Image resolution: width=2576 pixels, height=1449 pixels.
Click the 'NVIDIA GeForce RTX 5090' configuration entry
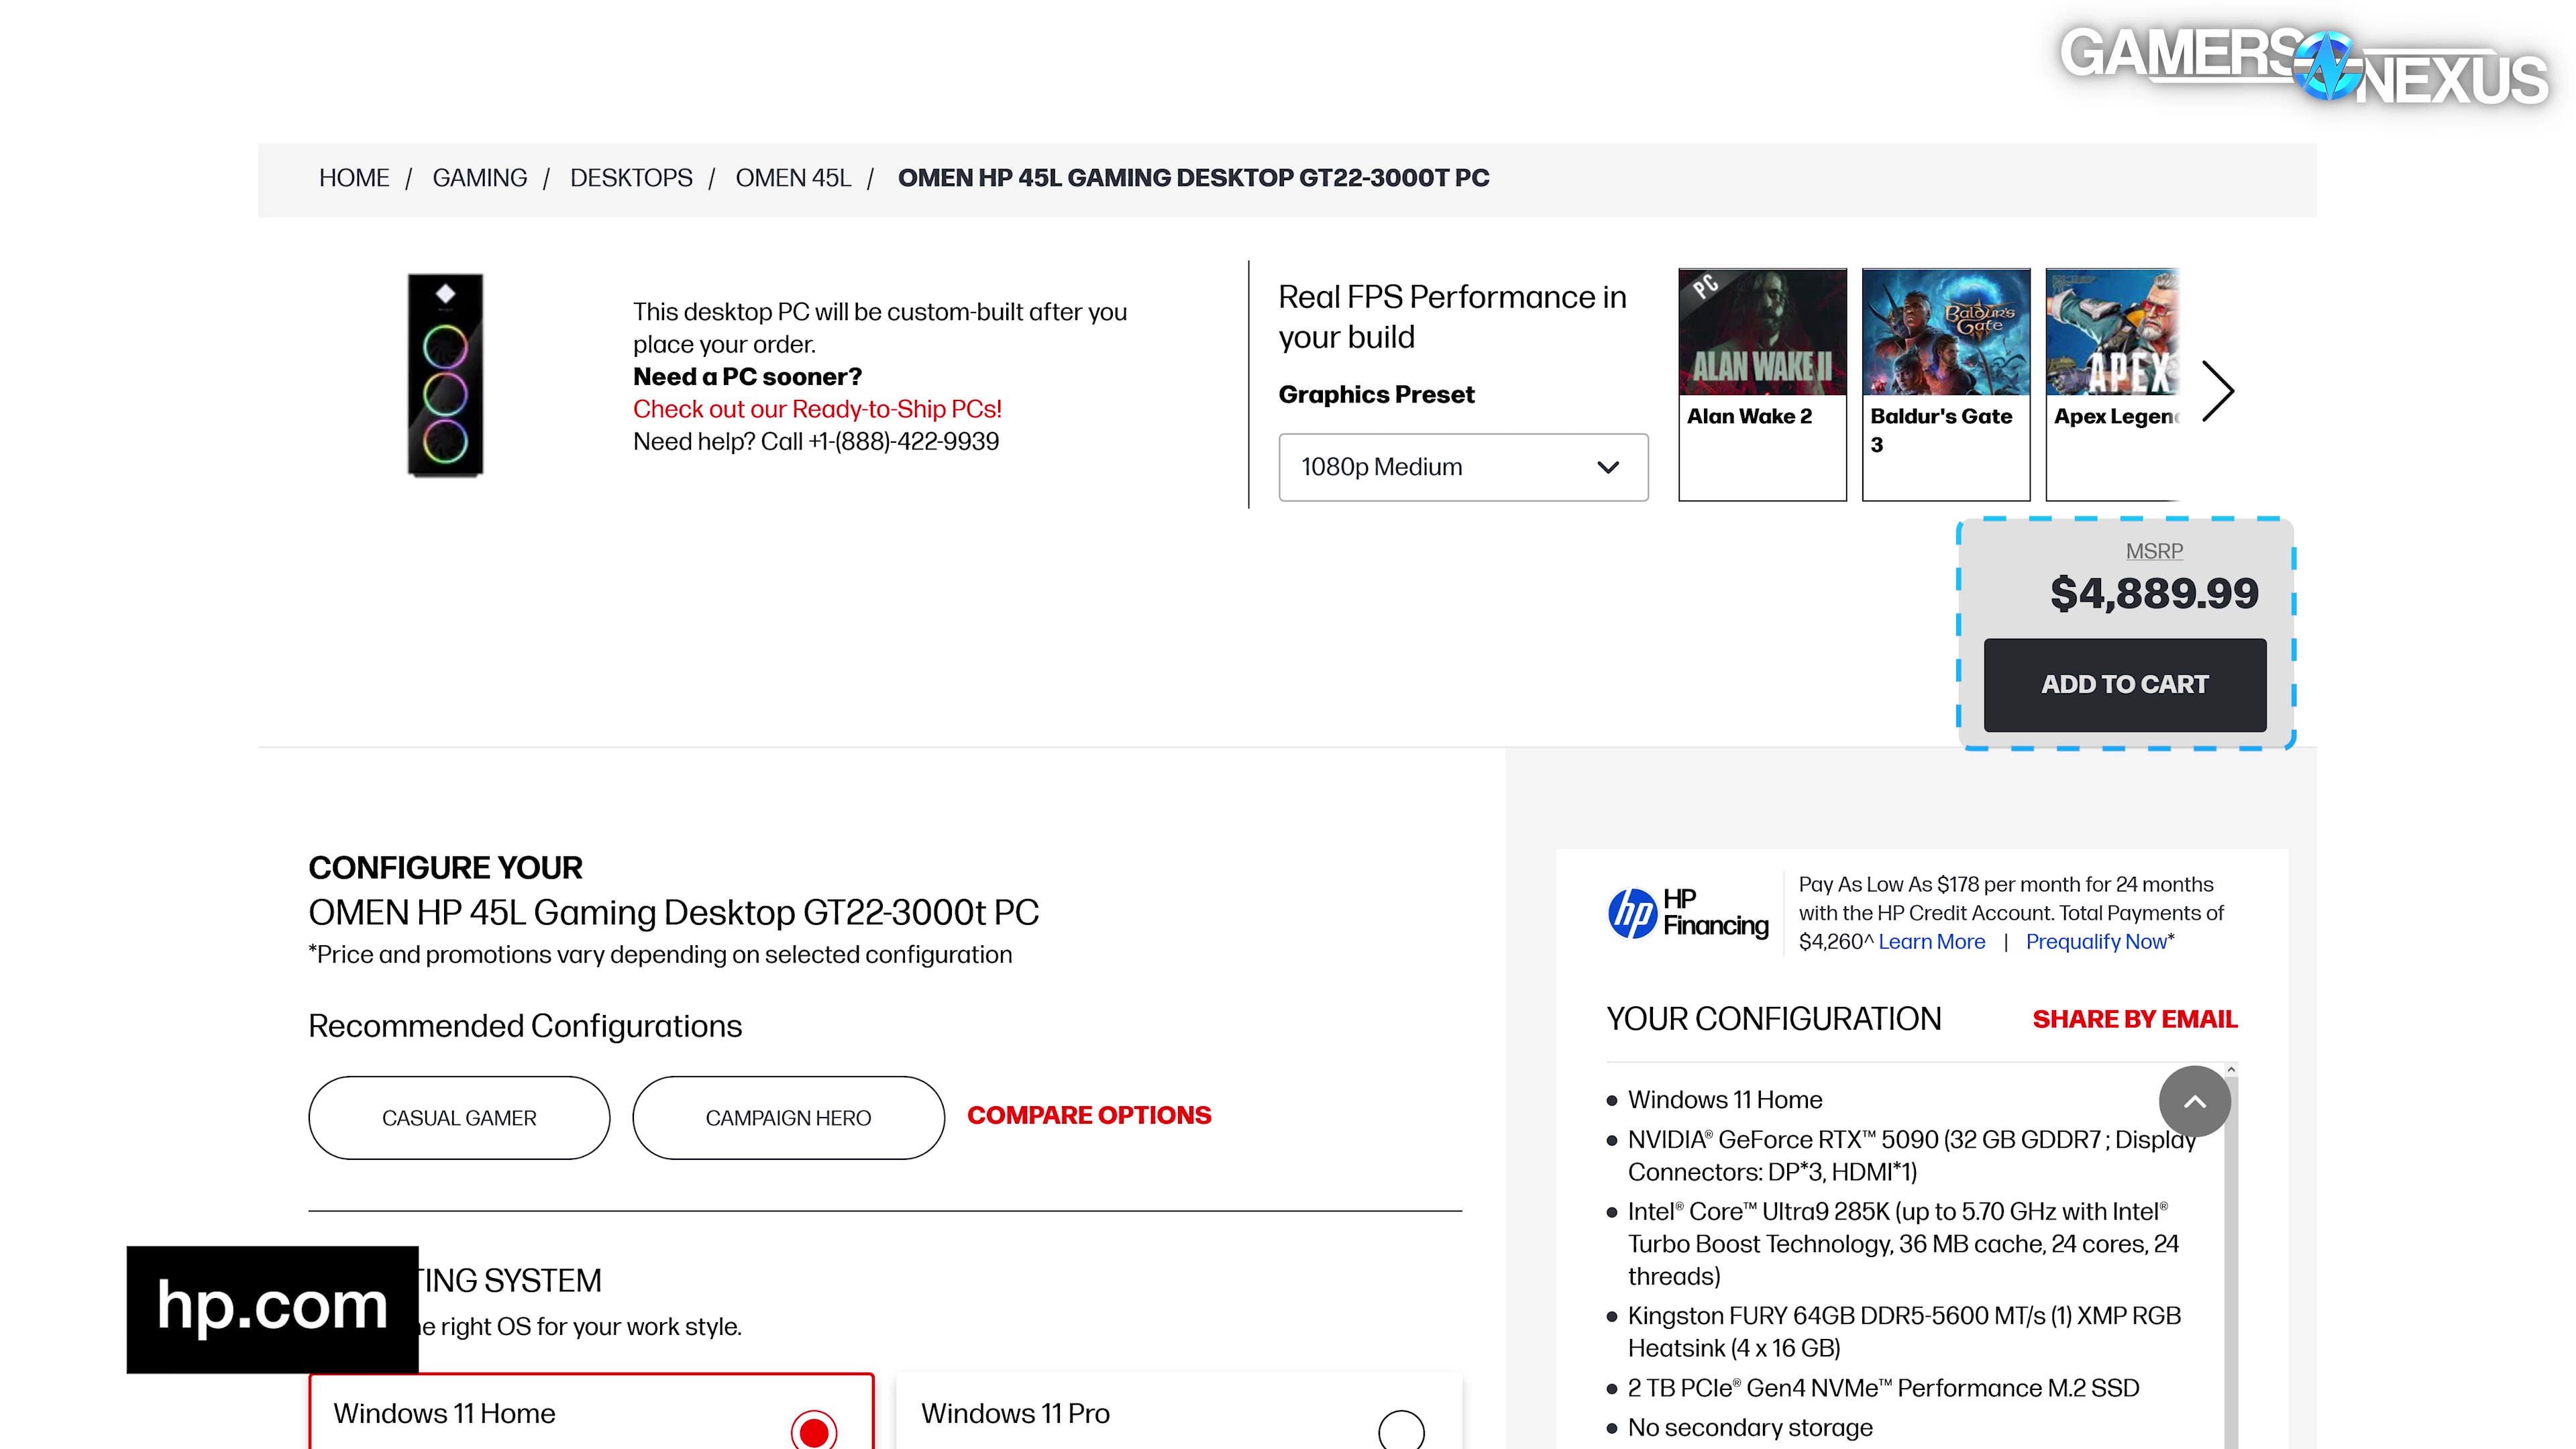click(1912, 1156)
